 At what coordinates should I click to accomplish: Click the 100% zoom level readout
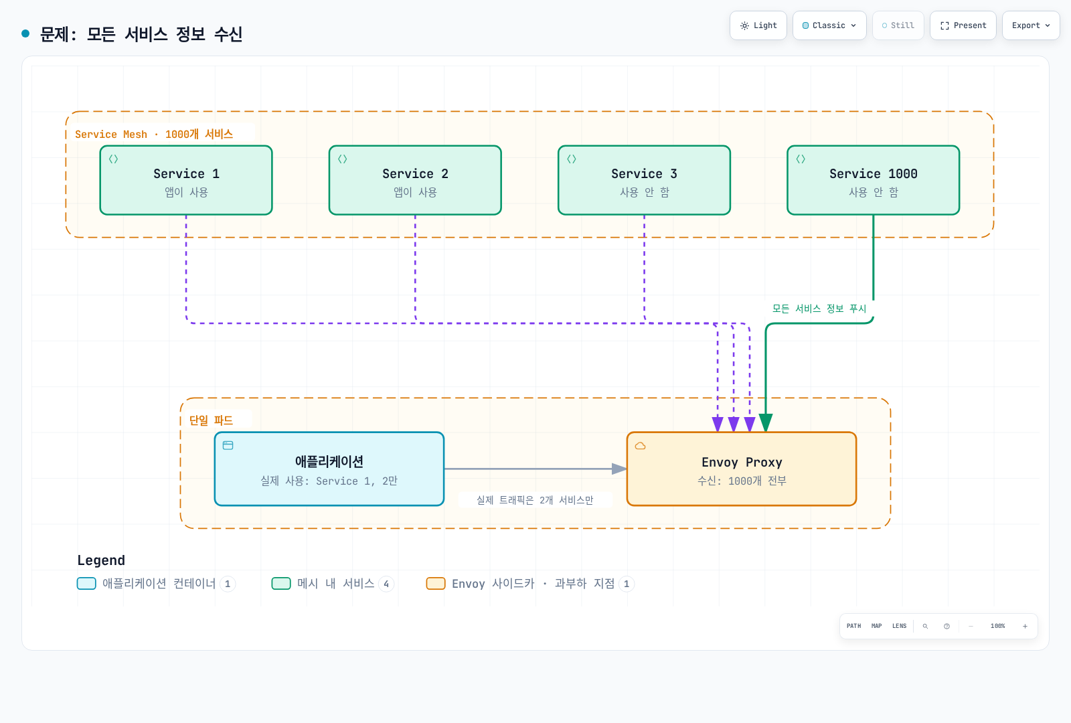coord(998,627)
